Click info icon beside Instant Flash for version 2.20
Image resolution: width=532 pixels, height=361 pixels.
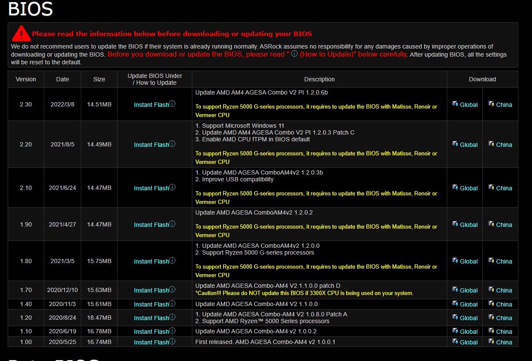pos(172,144)
